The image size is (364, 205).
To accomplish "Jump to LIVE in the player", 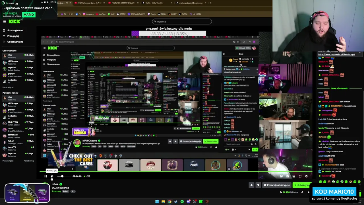I will tap(87, 176).
